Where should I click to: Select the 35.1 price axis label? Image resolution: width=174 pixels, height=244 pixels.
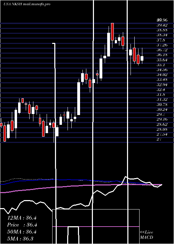pyautogui.click(x=161, y=65)
